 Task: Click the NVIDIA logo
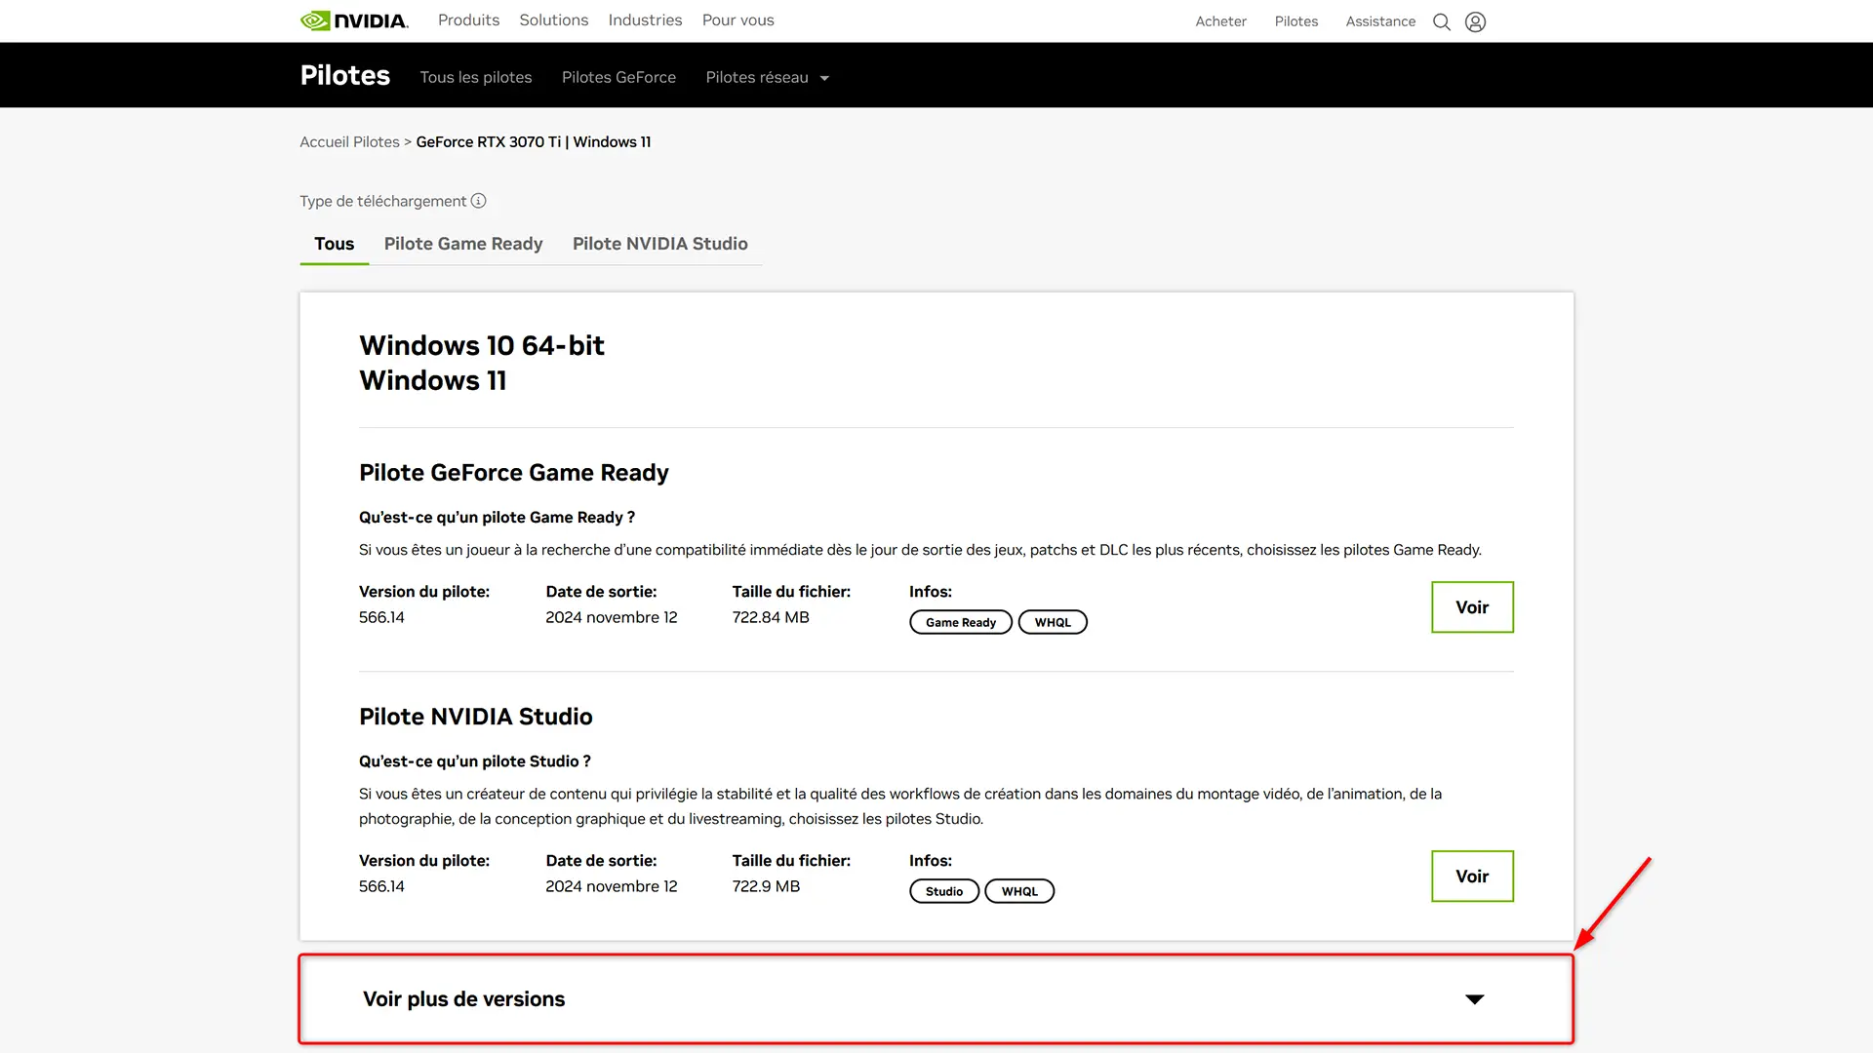(x=354, y=20)
